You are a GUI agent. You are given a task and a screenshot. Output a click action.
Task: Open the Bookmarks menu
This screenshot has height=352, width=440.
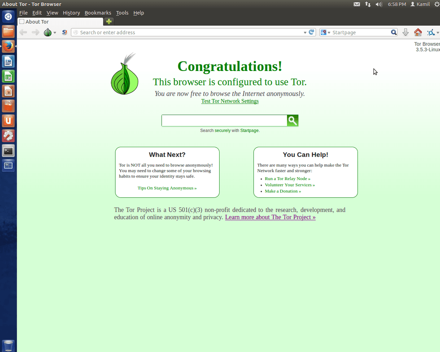click(98, 13)
